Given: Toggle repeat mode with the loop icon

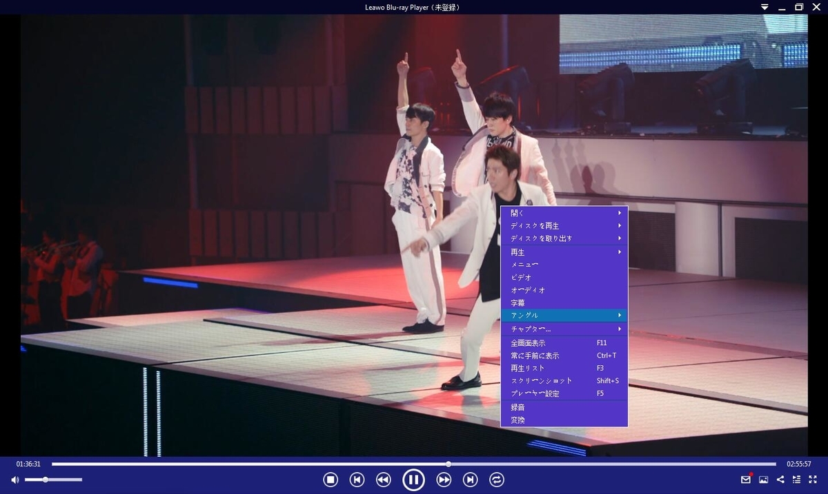Looking at the screenshot, I should [x=498, y=480].
